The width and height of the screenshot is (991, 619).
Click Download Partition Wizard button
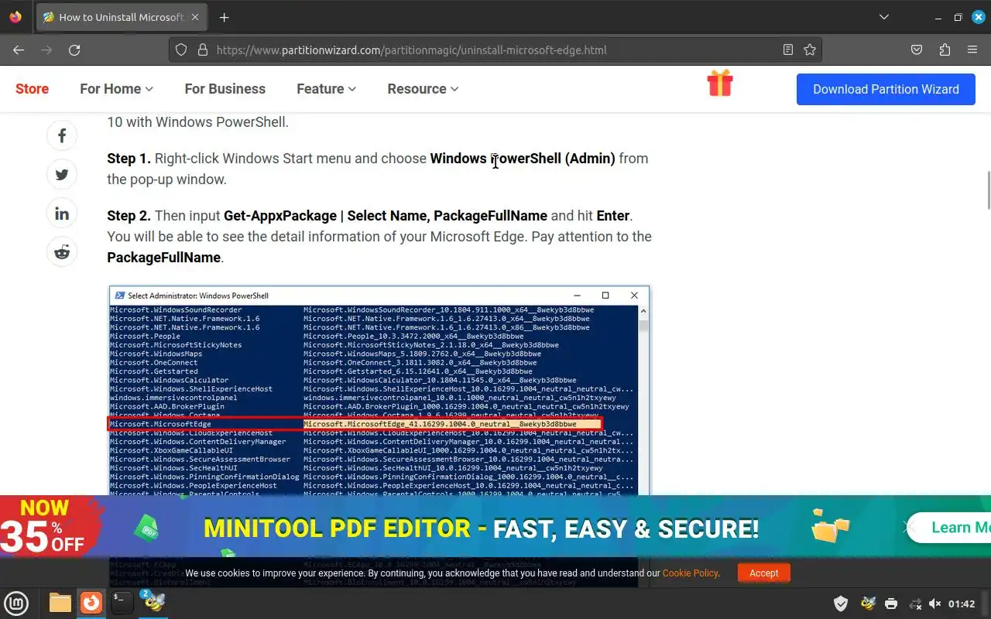[886, 89]
